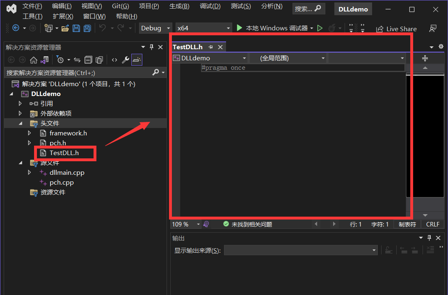Click the collapse all icon in Solution Explorer

pyautogui.click(x=88, y=60)
